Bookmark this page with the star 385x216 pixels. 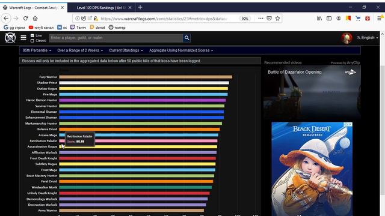click(x=277, y=19)
